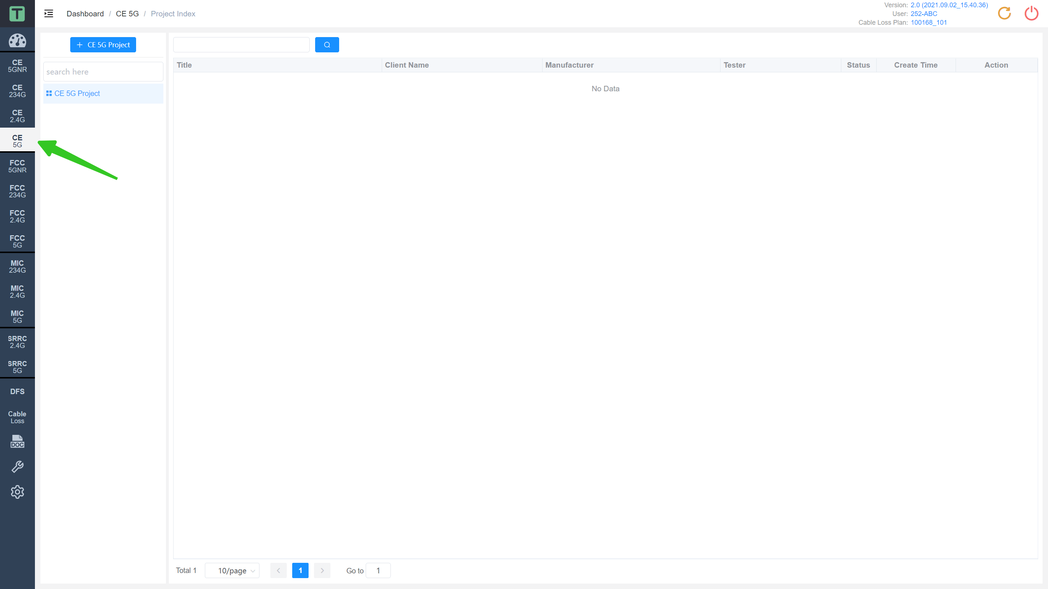Open MIC 5G section in sidebar
The height and width of the screenshot is (589, 1048).
(17, 317)
